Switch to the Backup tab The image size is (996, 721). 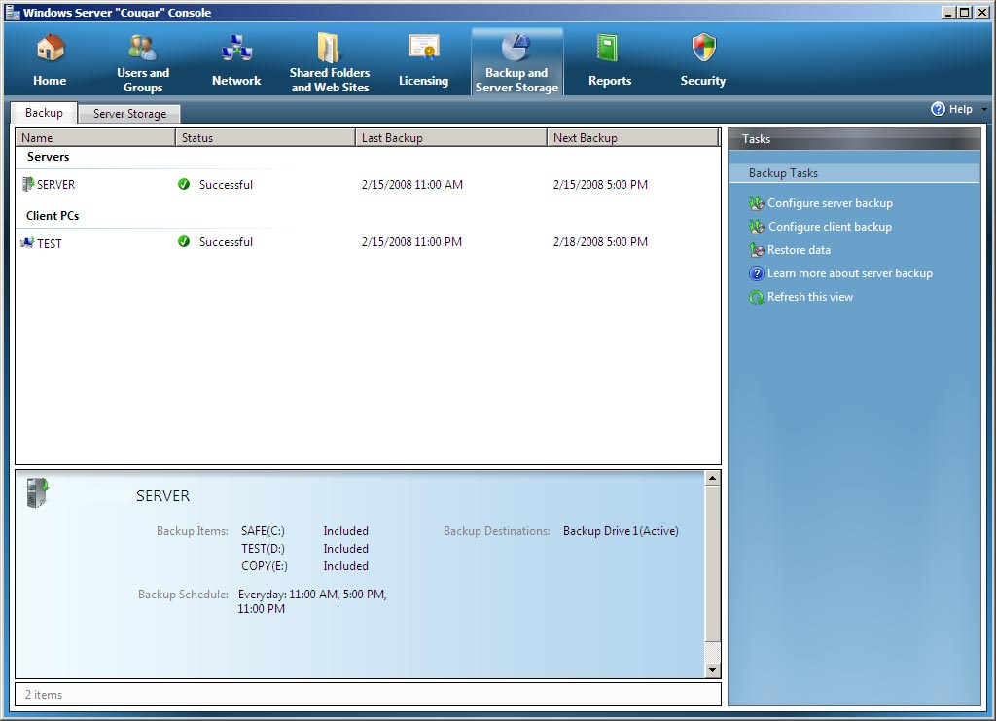click(44, 113)
